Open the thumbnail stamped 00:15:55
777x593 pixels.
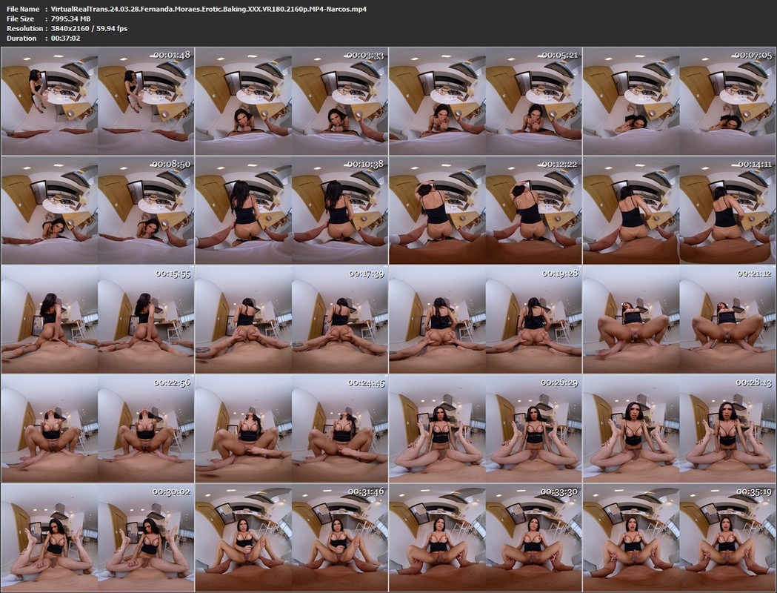98,319
